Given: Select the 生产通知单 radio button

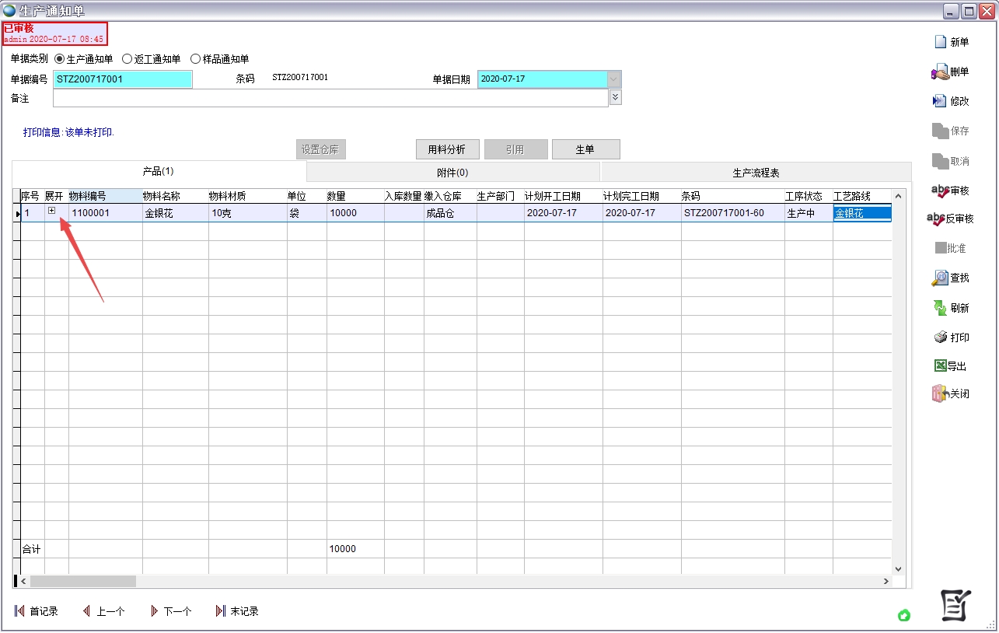Looking at the screenshot, I should tap(60, 59).
